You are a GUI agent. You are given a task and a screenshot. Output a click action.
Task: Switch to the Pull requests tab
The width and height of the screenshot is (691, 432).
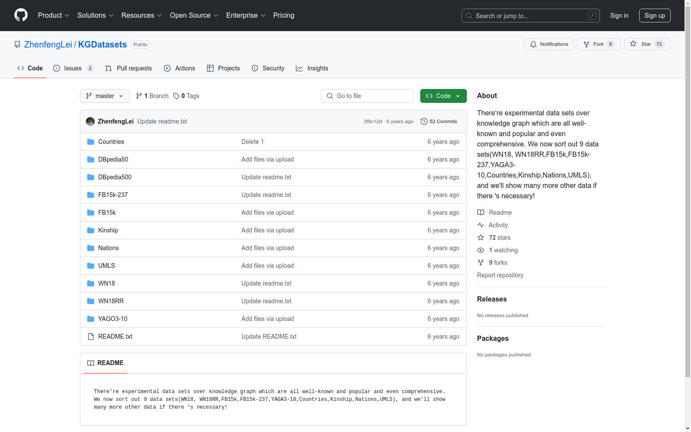coord(129,68)
